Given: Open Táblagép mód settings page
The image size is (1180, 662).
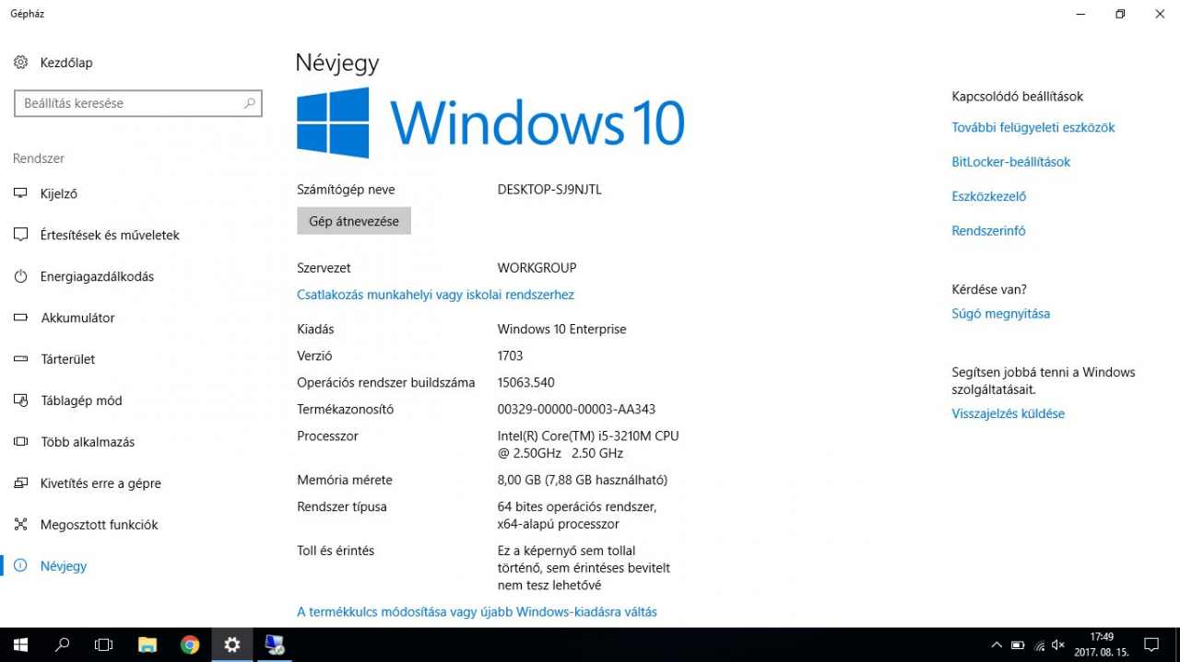Looking at the screenshot, I should pos(81,401).
